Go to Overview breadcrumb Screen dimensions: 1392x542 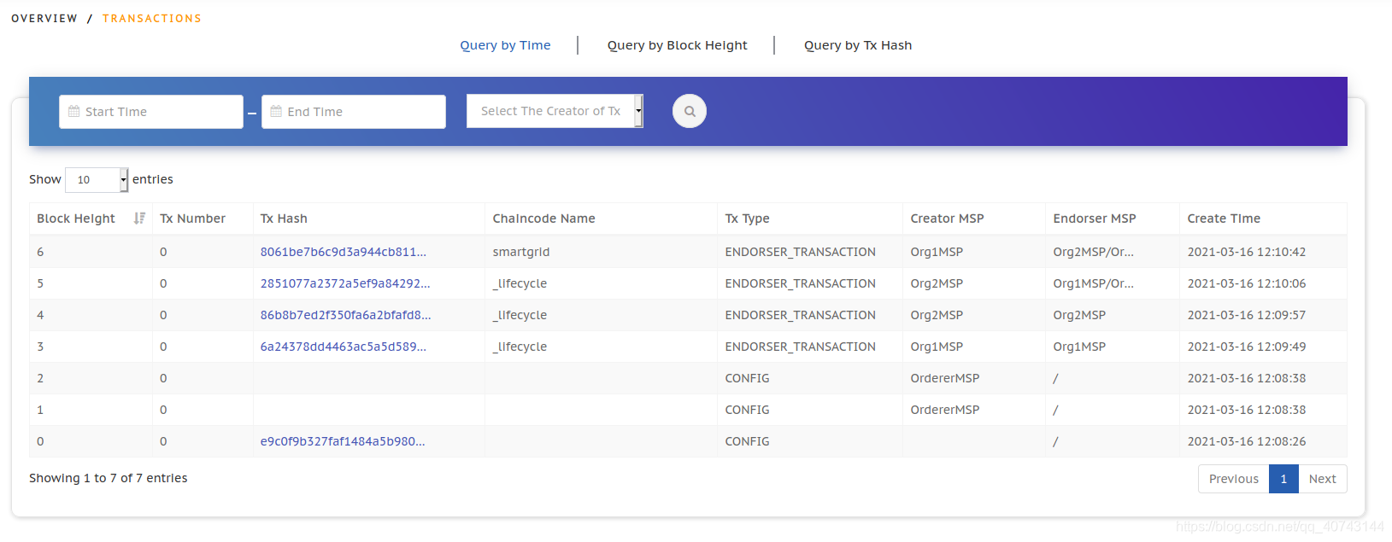coord(44,18)
